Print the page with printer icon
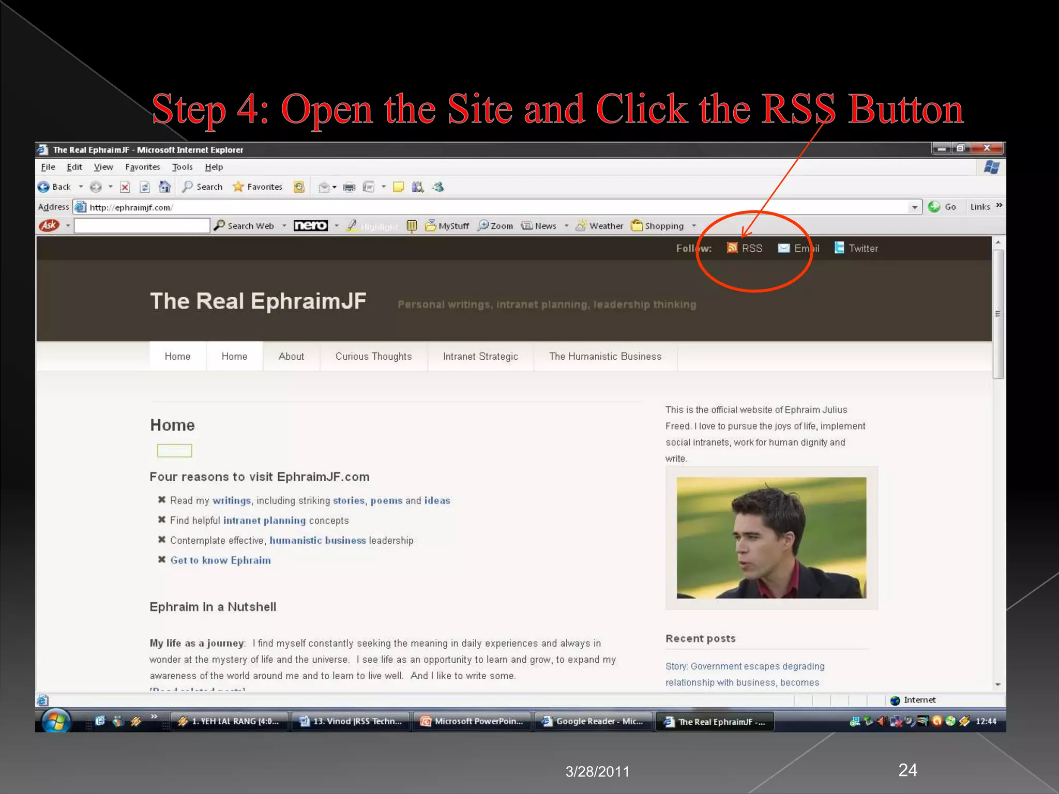 (x=350, y=187)
